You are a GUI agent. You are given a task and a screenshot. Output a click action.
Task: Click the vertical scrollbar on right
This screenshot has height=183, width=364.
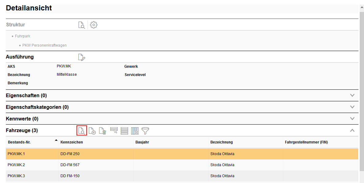coord(361,92)
